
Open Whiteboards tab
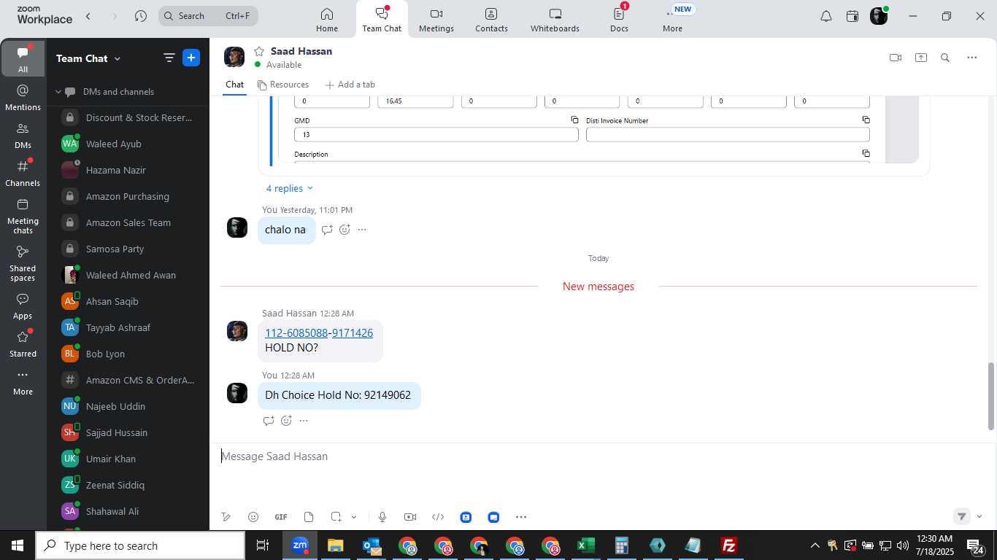tap(555, 20)
